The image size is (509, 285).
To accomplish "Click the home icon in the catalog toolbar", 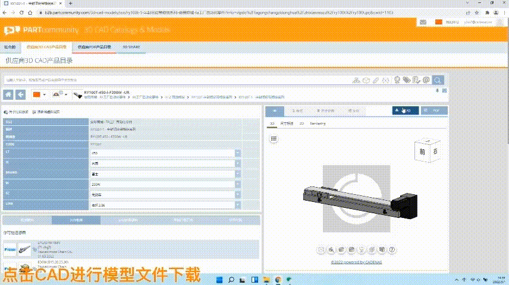I will pyautogui.click(x=8, y=94).
